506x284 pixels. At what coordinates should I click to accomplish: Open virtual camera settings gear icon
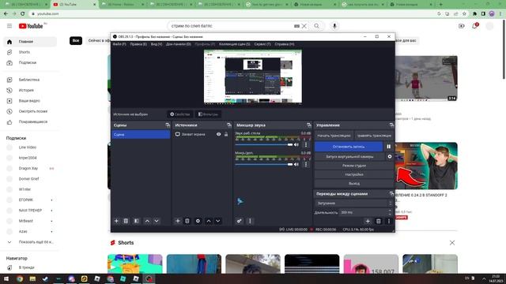point(390,156)
